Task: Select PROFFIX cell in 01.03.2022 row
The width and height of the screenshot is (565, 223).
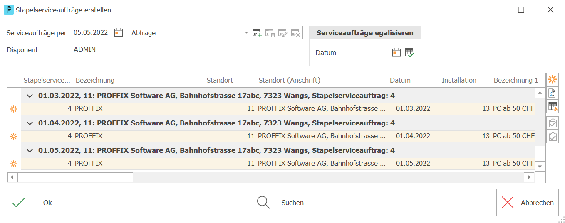Action: click(x=139, y=109)
